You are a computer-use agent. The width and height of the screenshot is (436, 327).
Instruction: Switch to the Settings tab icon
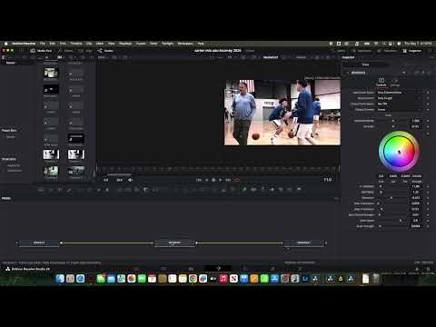[x=395, y=82]
